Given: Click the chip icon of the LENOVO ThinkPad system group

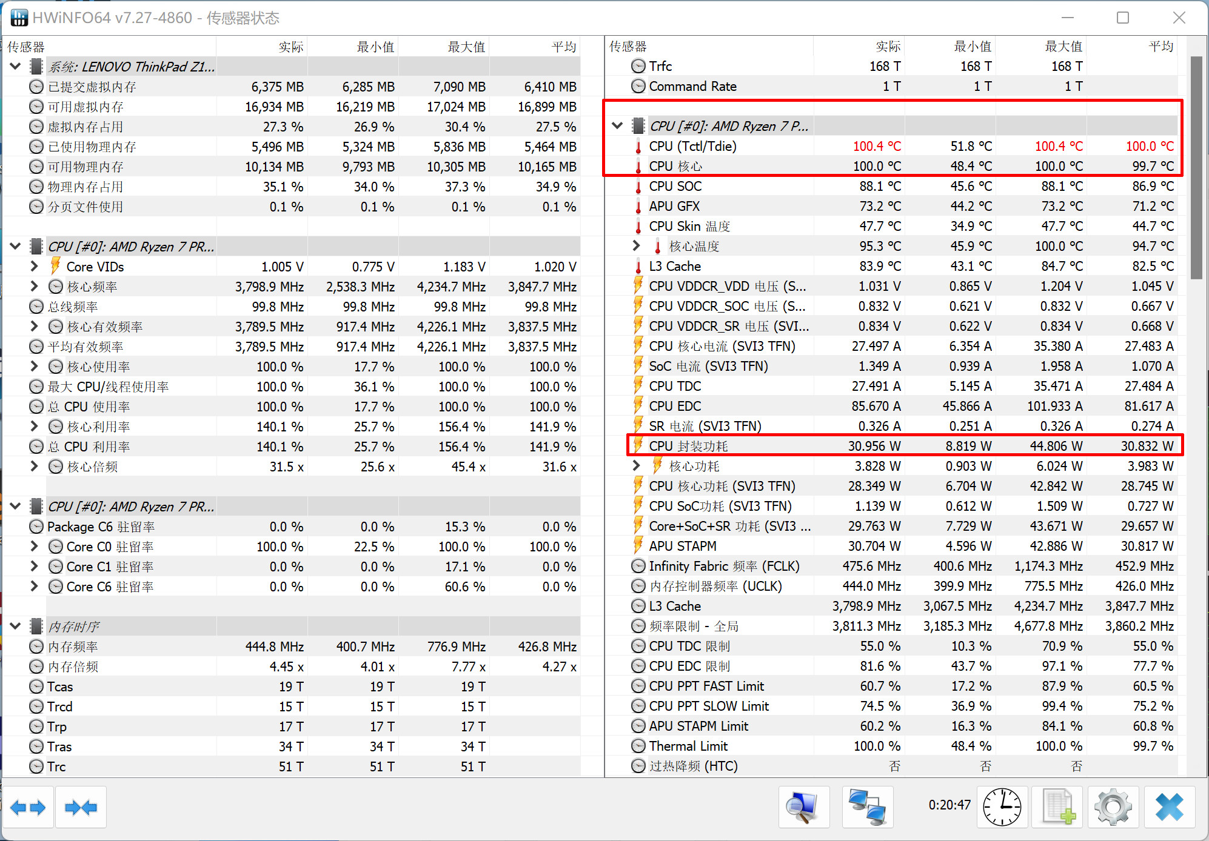Looking at the screenshot, I should (36, 67).
